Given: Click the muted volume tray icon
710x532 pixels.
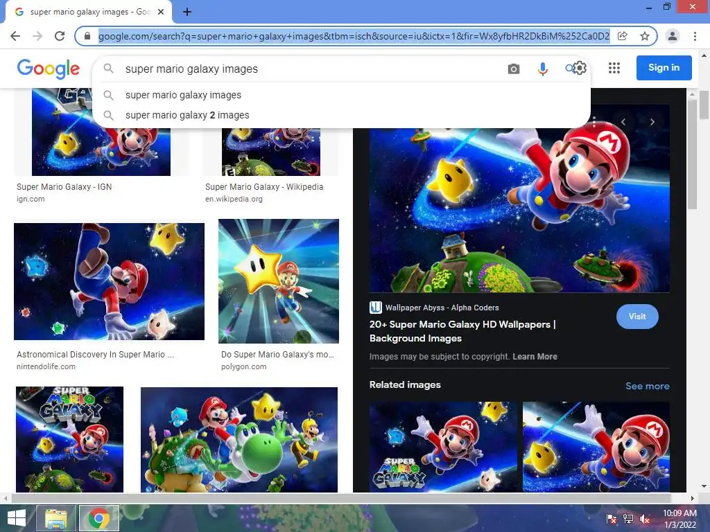Looking at the screenshot, I should 645,519.
